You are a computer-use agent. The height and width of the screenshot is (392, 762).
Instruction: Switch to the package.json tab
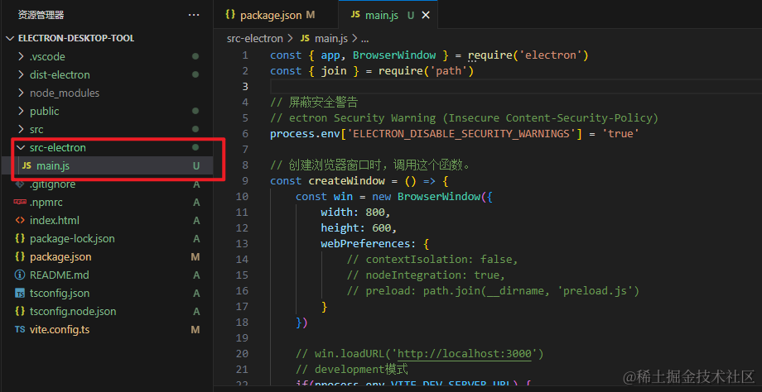coord(271,15)
